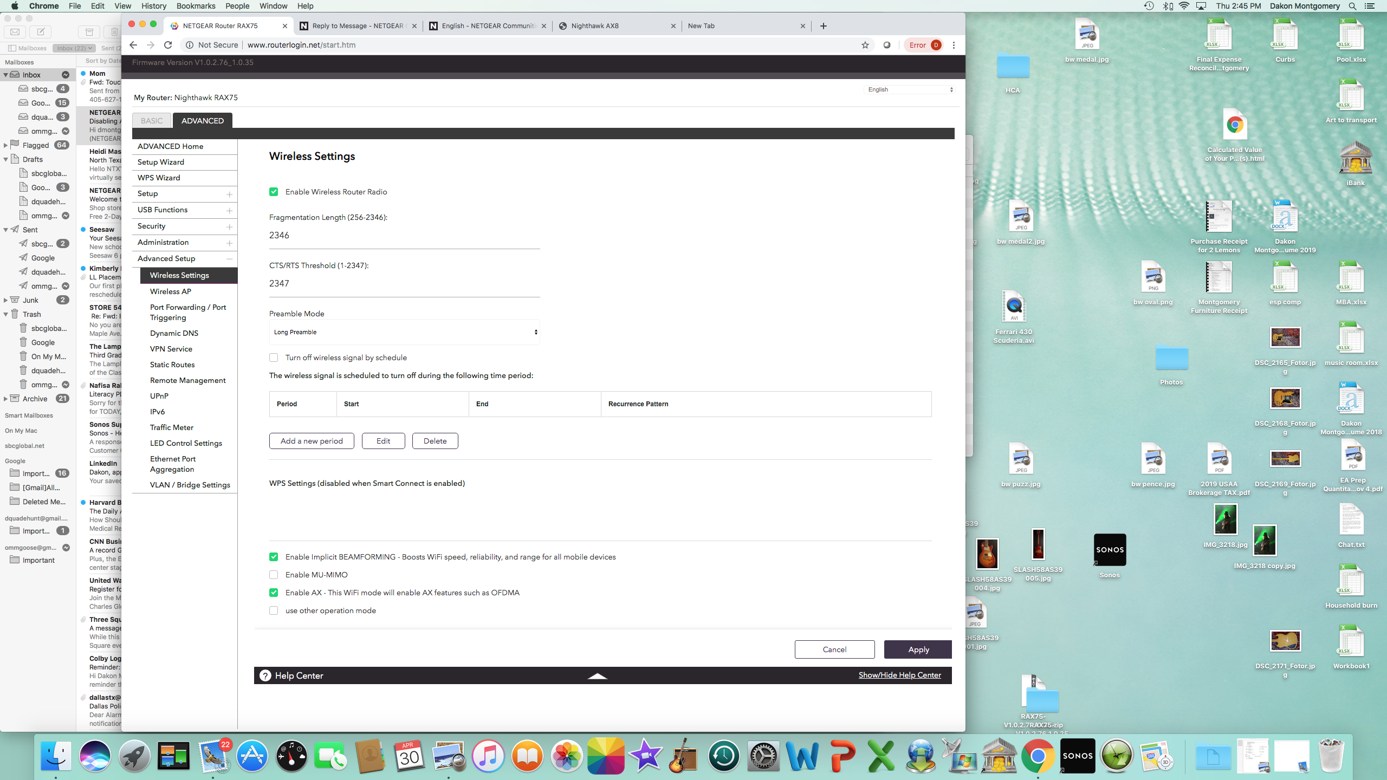Open Sonos app in the Dock

click(x=1078, y=756)
